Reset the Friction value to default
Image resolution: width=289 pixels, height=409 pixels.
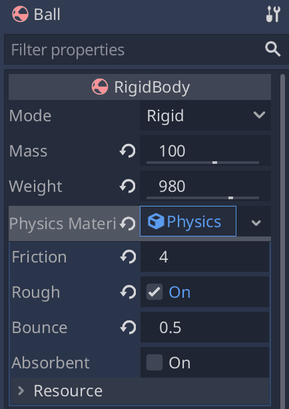point(128,257)
